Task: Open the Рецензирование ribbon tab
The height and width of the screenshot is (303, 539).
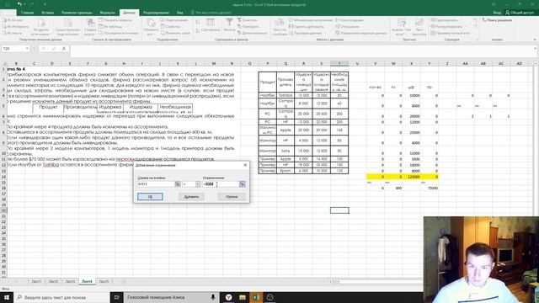Action: 156,13
